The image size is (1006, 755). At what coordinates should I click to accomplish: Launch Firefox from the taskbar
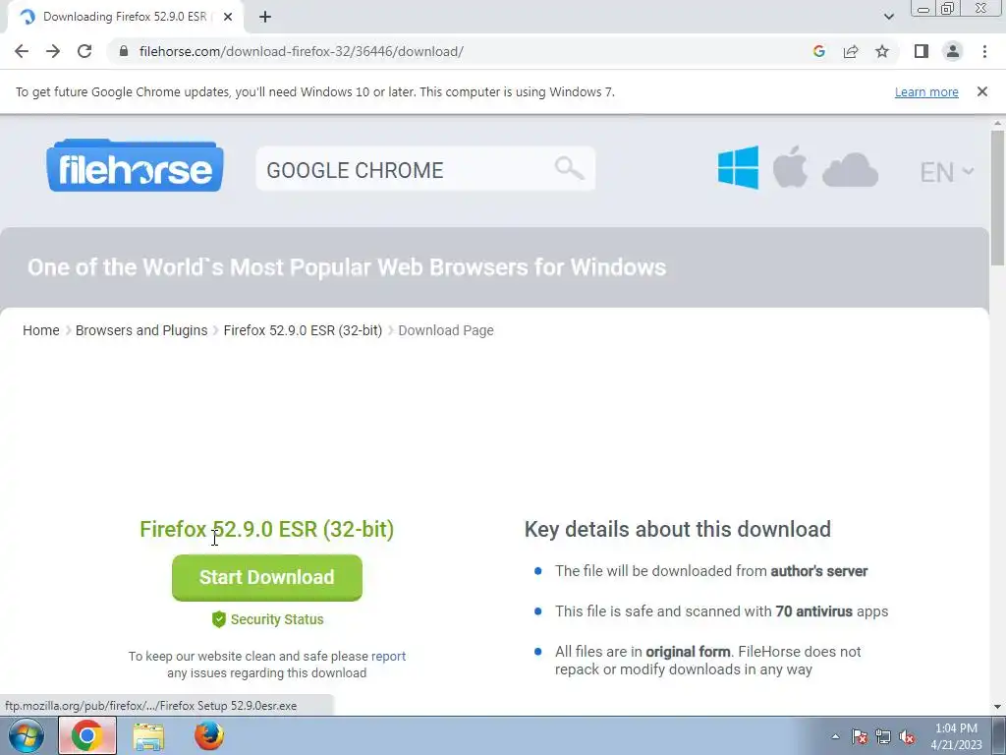point(209,735)
